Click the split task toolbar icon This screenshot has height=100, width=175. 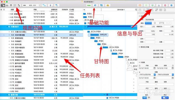(57, 5)
